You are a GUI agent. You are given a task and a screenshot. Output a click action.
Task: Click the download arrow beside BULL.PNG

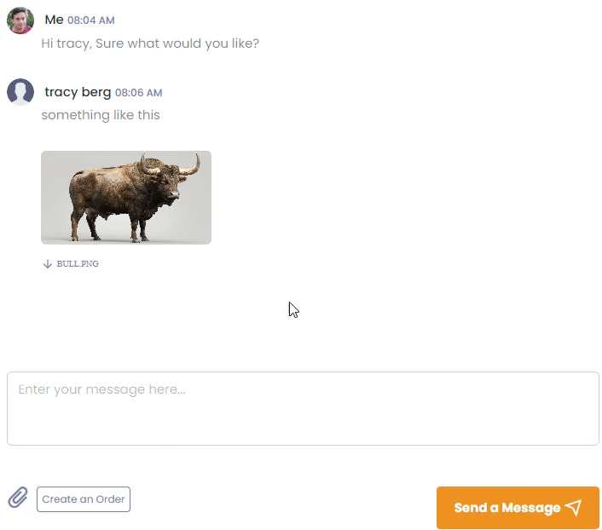click(48, 263)
